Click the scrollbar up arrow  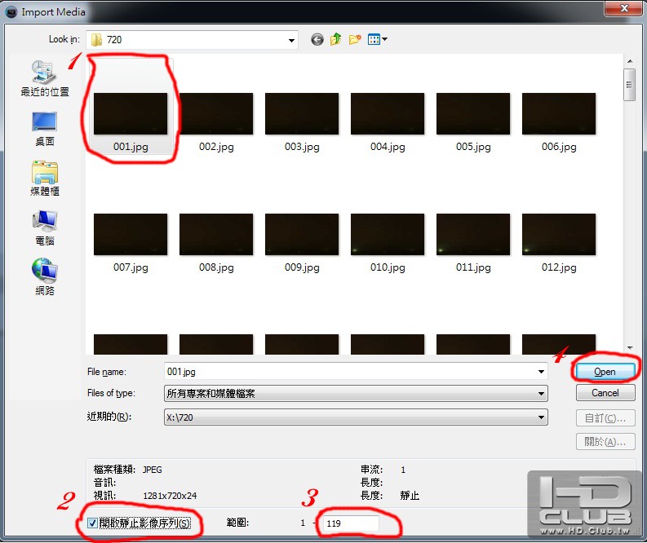click(x=630, y=61)
